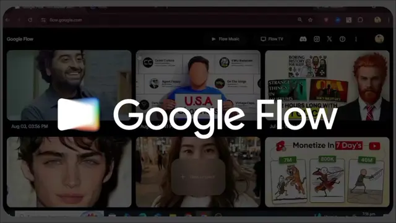Click the Flow Music button

tap(225, 39)
